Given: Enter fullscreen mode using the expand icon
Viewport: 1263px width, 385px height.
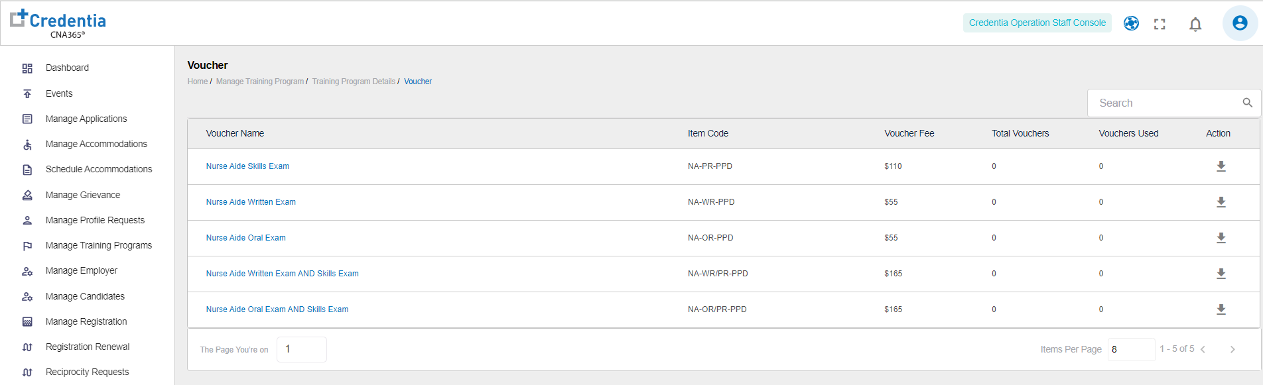Looking at the screenshot, I should point(1159,25).
